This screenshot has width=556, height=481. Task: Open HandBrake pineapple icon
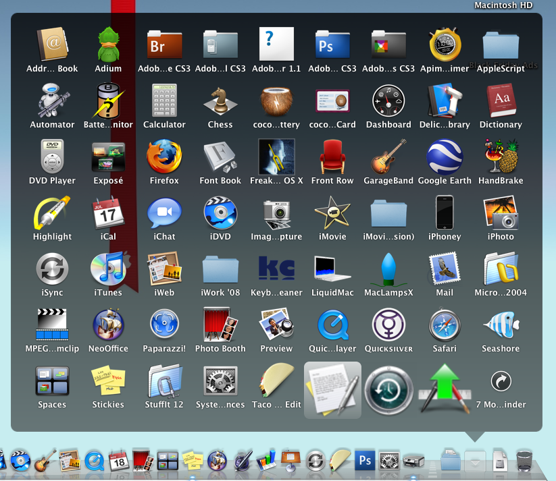pyautogui.click(x=501, y=157)
